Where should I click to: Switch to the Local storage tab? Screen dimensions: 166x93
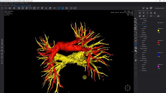coord(6,5)
